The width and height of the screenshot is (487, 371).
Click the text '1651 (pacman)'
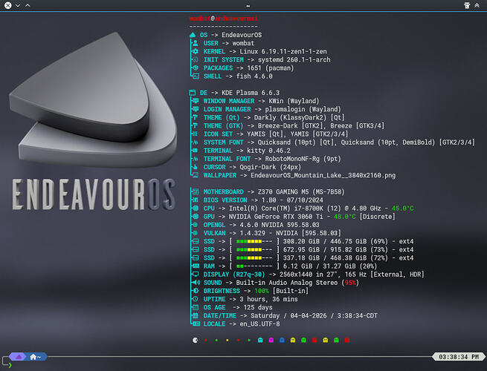tap(270, 68)
